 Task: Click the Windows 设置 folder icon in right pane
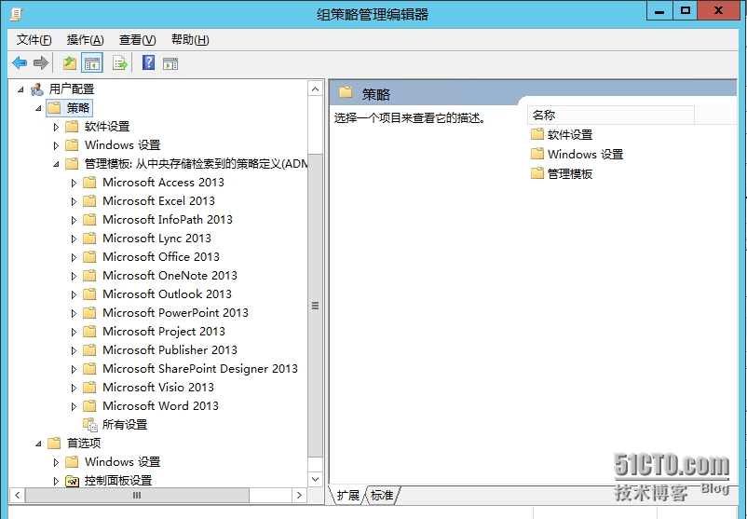tap(537, 154)
